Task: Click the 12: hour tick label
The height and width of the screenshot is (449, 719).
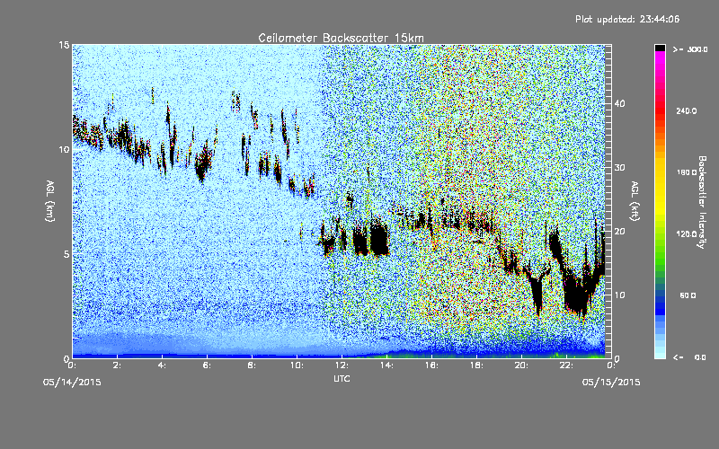Action: click(342, 365)
